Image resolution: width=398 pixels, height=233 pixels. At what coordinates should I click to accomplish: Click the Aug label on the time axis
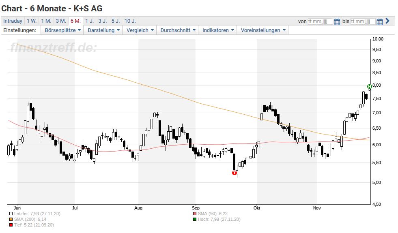point(138,208)
